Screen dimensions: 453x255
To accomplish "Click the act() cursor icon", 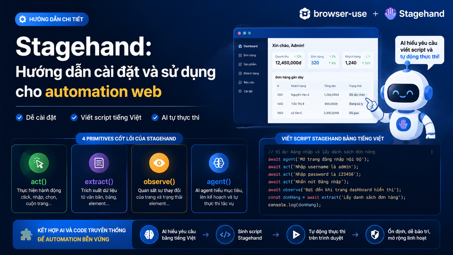I will [39, 163].
